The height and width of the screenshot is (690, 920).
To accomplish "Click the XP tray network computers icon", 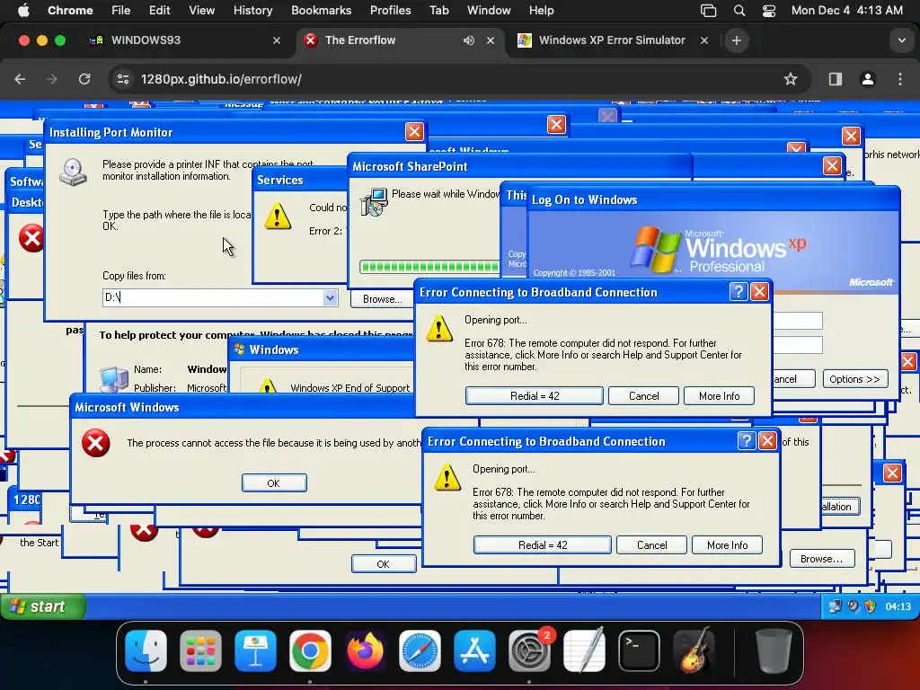I will click(x=835, y=606).
